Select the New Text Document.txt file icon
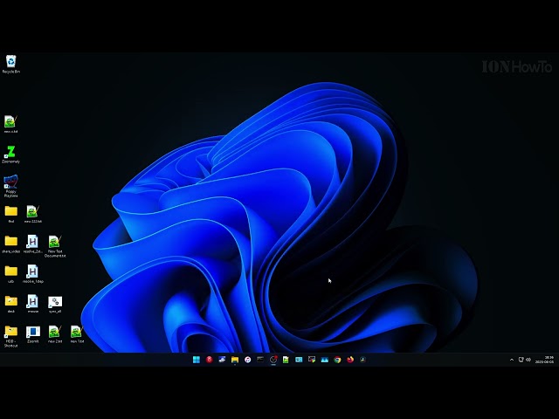Image resolution: width=559 pixels, height=419 pixels. tap(55, 246)
